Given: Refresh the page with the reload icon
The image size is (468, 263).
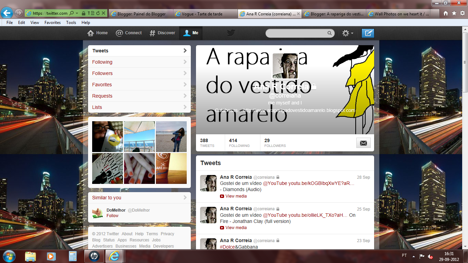Looking at the screenshot, I should [x=98, y=13].
